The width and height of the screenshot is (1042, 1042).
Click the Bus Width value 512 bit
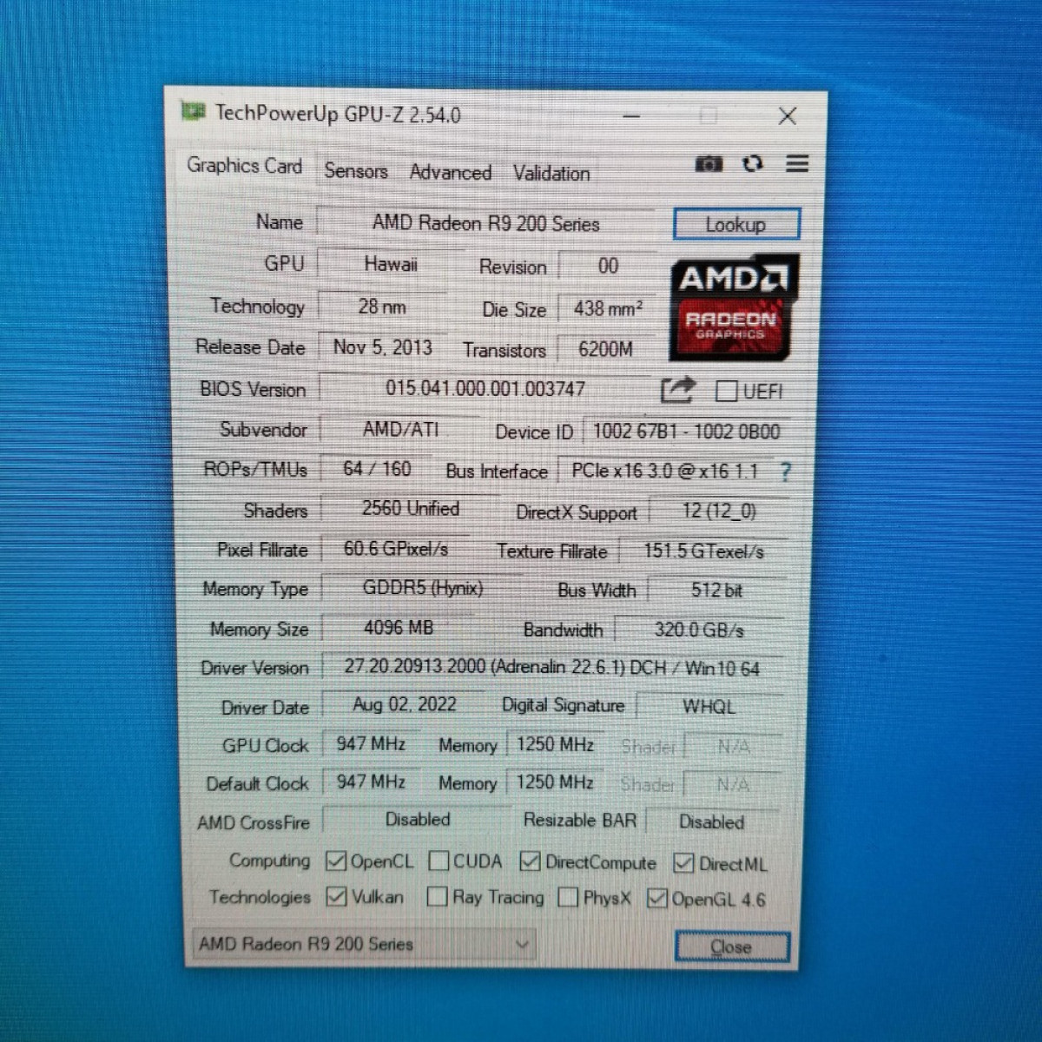click(x=717, y=590)
